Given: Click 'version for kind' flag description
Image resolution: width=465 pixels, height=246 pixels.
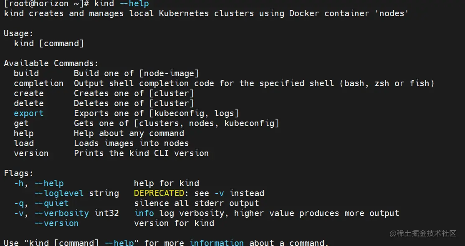Looking at the screenshot, I should click(x=174, y=223).
